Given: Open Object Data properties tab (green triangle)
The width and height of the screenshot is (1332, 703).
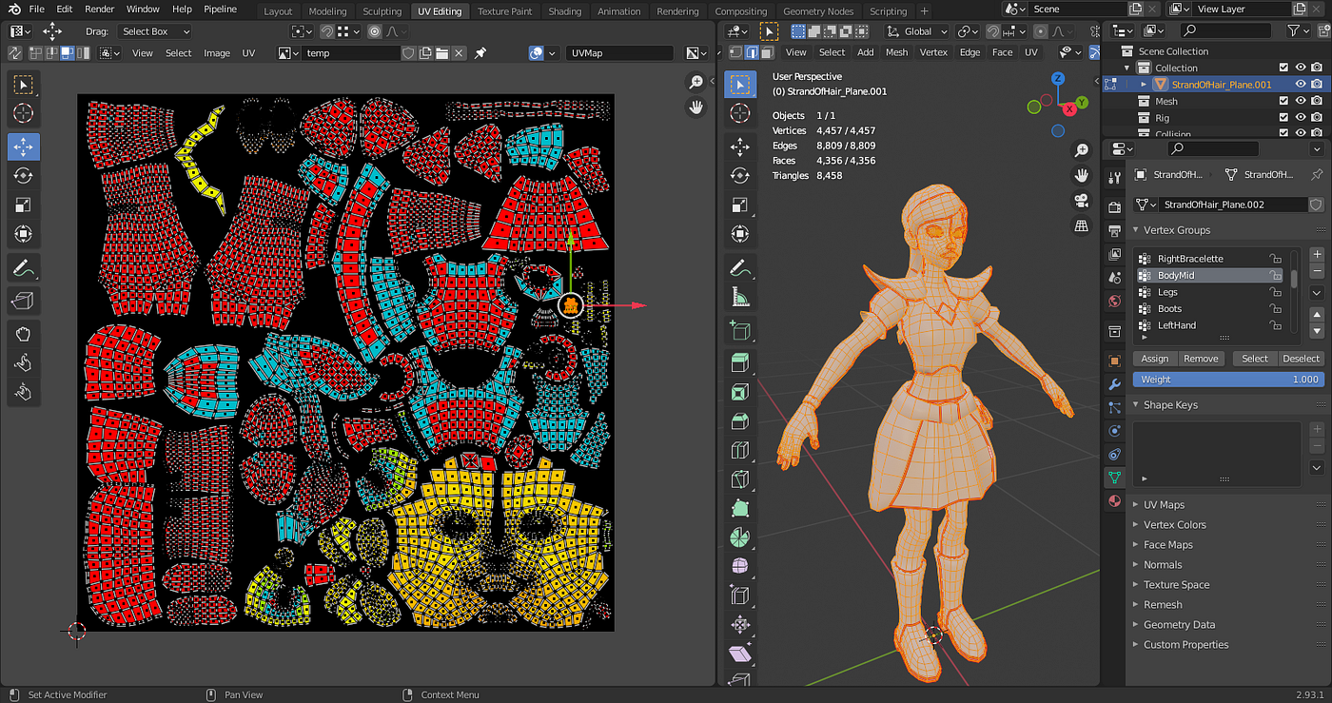Looking at the screenshot, I should (1114, 478).
